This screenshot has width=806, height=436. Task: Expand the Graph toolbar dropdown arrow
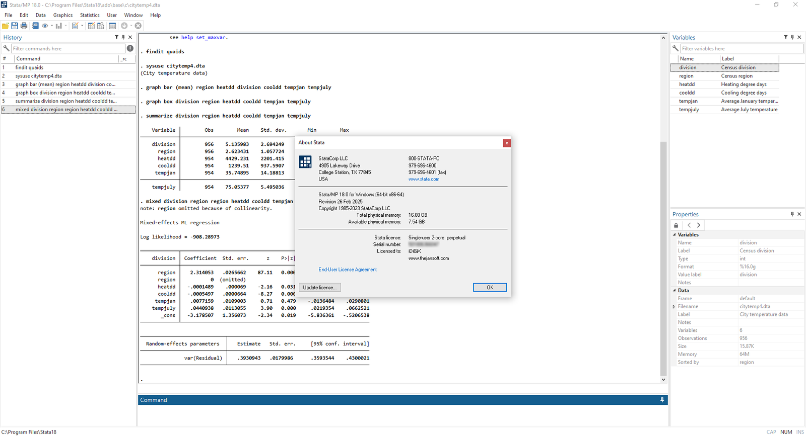pos(65,26)
